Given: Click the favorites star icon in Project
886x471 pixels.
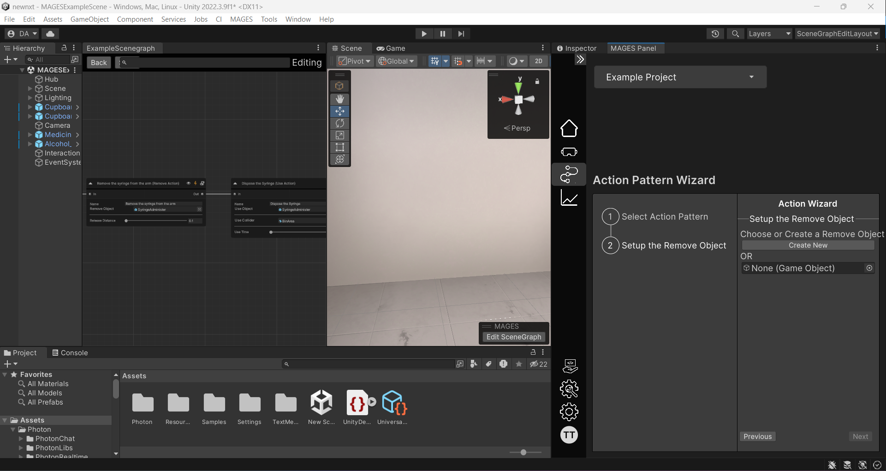Looking at the screenshot, I should coord(519,364).
